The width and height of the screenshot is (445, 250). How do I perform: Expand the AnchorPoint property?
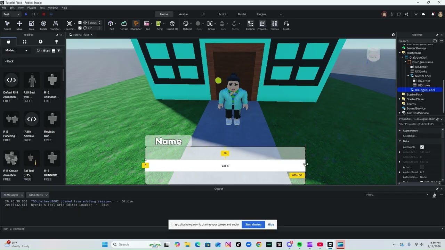coord(400,172)
